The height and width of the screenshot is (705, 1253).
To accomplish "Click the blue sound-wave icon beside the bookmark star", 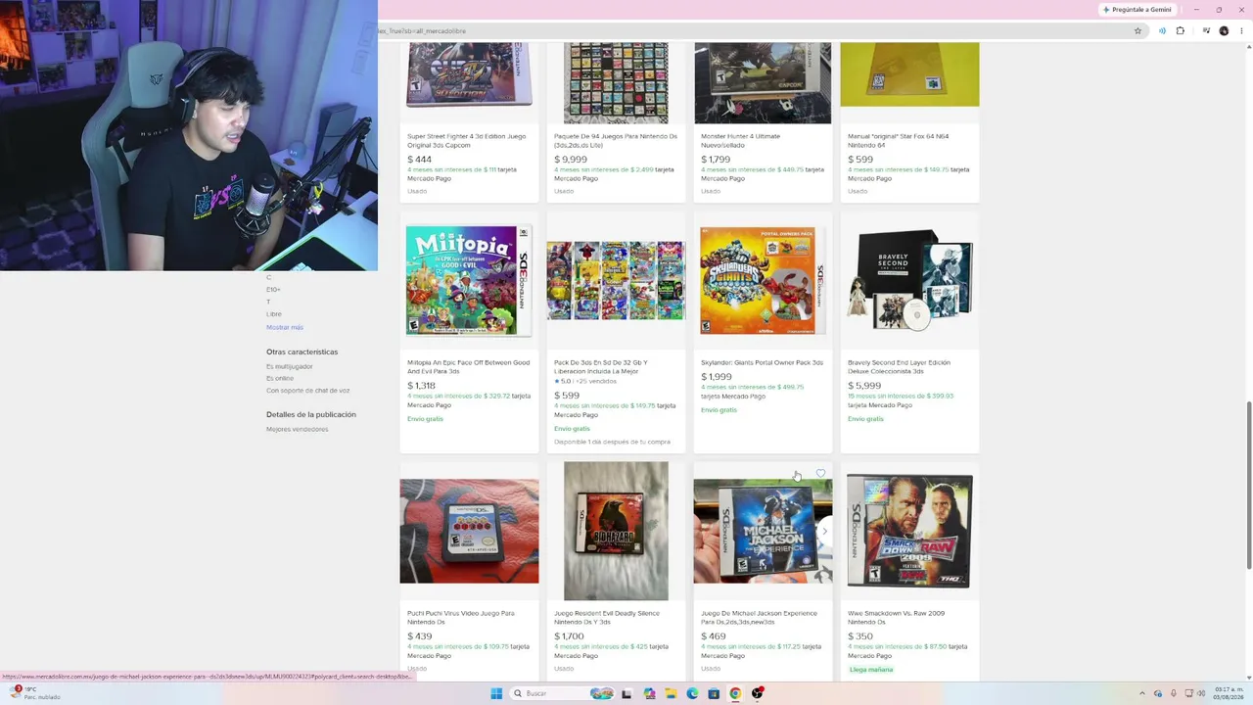I will (x=1162, y=30).
